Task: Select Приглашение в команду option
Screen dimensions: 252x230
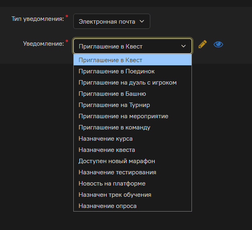Action: pos(132,127)
